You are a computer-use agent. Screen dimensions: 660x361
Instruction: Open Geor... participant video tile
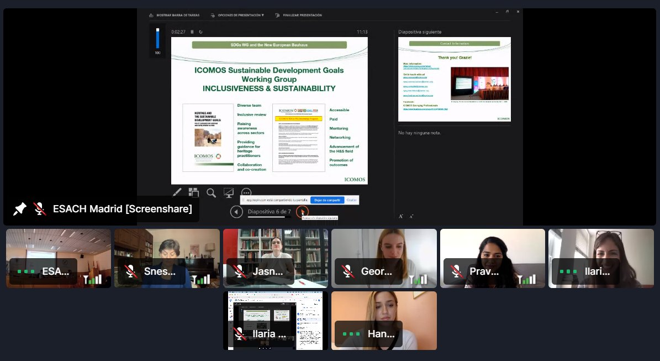point(384,259)
